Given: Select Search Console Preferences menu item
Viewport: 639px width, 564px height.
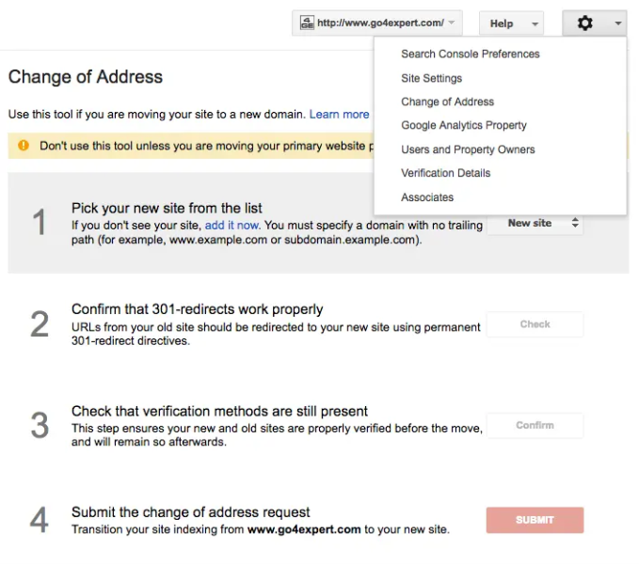Looking at the screenshot, I should (x=470, y=55).
